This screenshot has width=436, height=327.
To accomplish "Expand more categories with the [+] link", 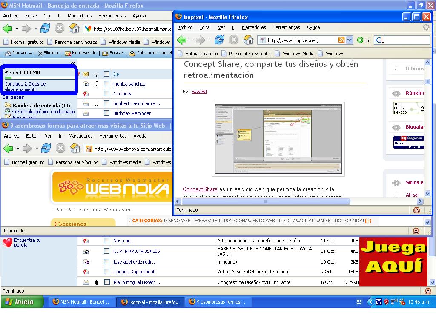I will pyautogui.click(x=368, y=221).
